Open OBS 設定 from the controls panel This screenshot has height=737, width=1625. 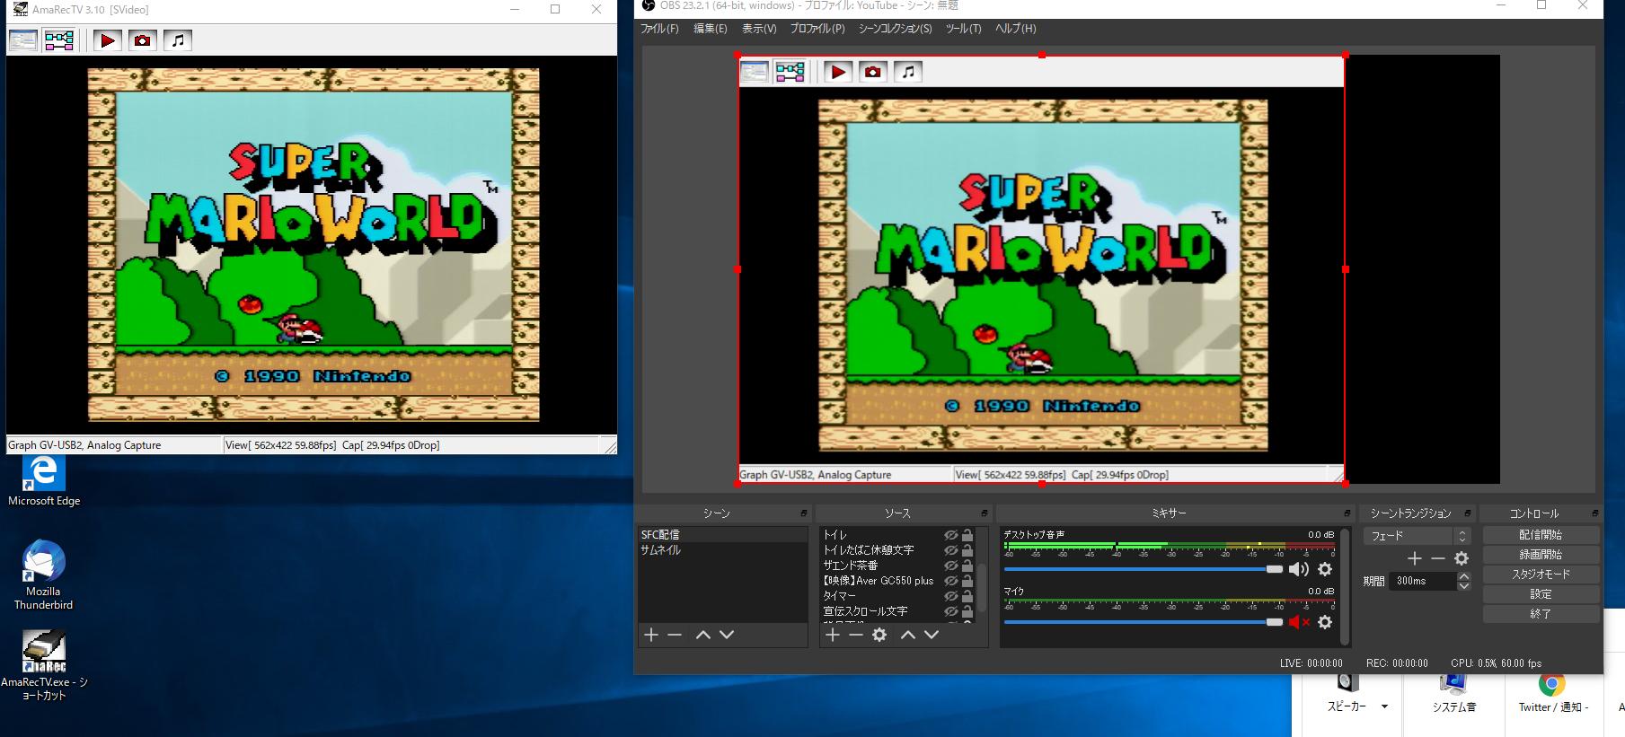(1541, 594)
